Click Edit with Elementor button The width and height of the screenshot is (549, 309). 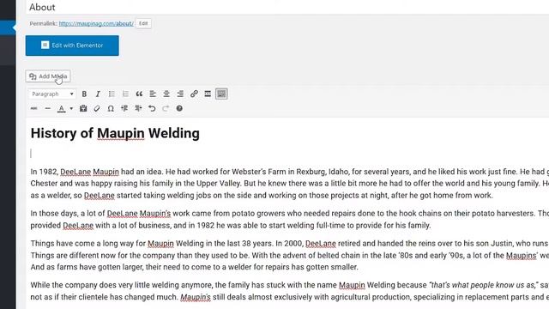pos(72,45)
